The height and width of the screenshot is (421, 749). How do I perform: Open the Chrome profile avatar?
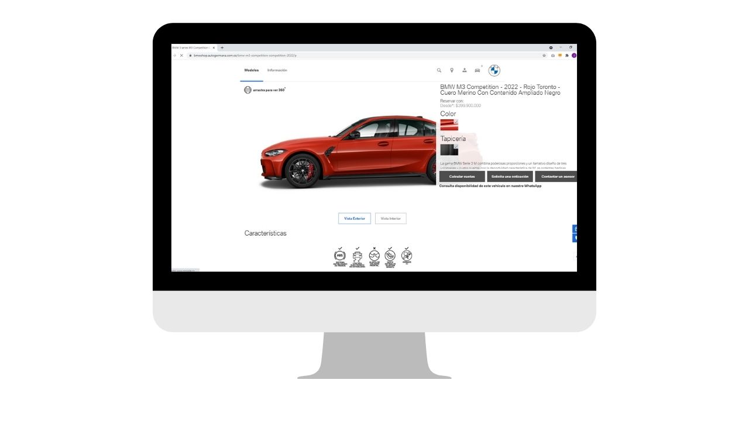574,56
